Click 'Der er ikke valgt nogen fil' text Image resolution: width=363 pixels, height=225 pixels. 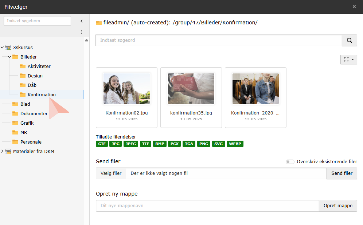(159, 173)
